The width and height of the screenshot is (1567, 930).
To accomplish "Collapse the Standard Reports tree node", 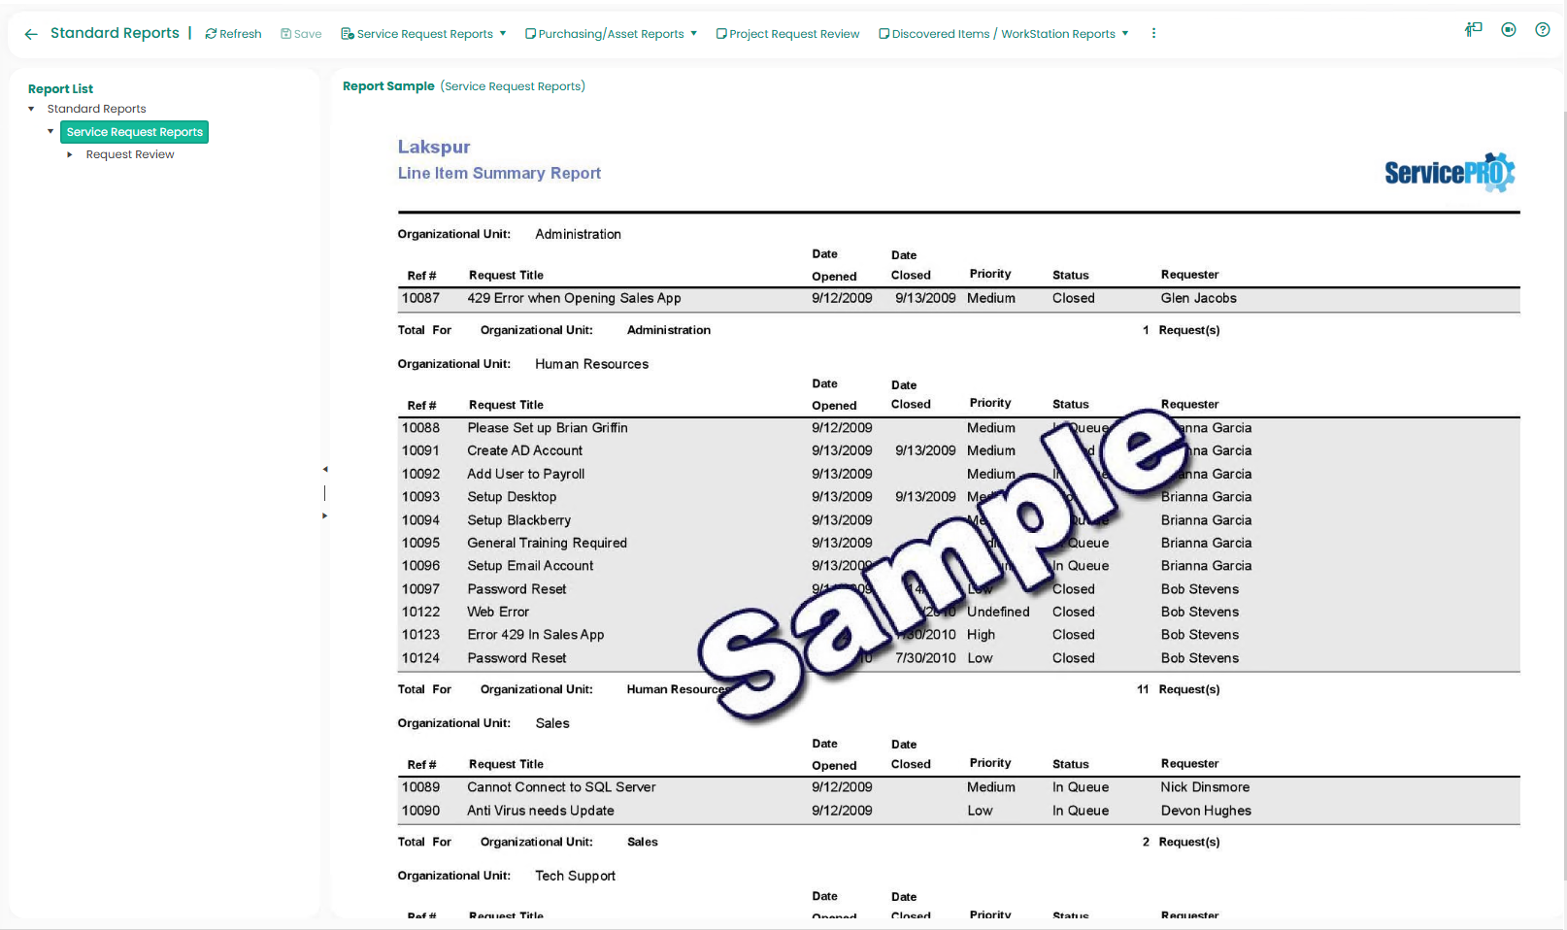I will 31,109.
